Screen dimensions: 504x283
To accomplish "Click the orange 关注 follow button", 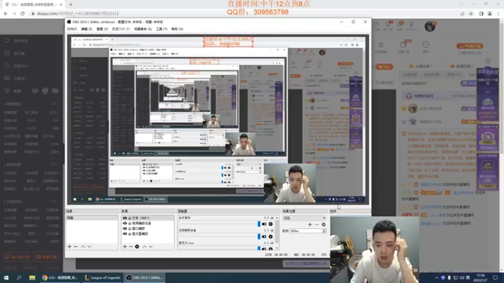I will point(384,67).
